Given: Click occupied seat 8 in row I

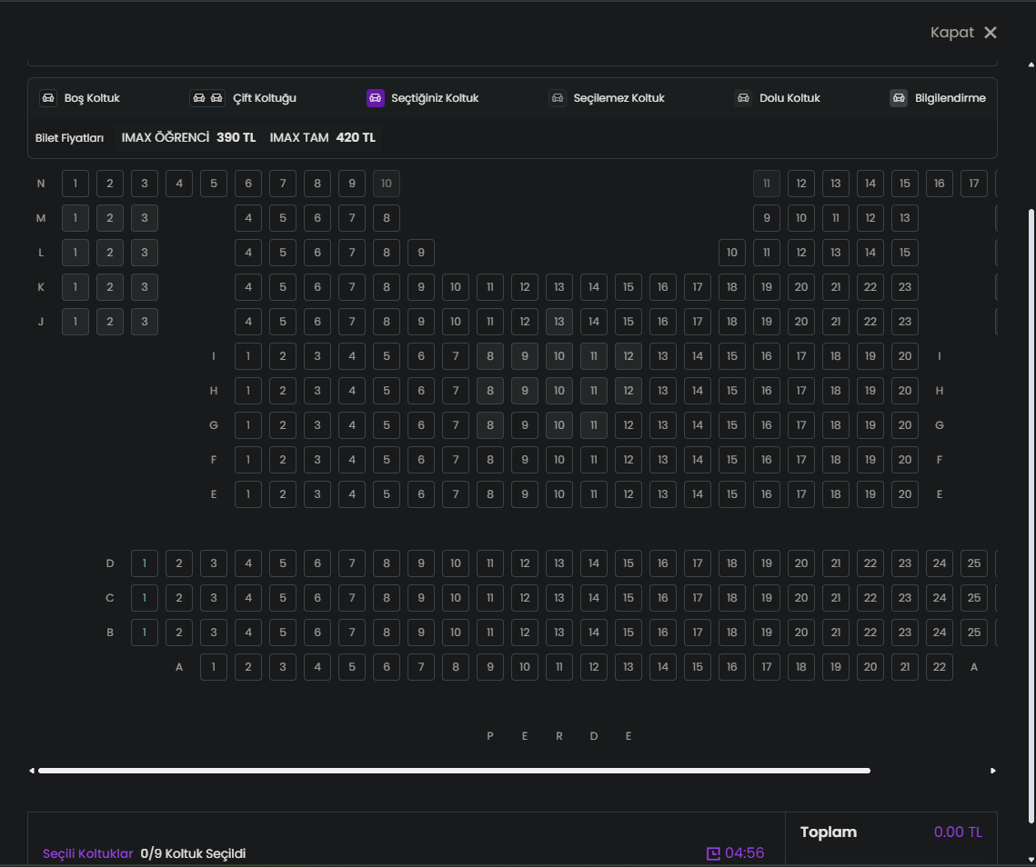Looking at the screenshot, I should pyautogui.click(x=490, y=356).
